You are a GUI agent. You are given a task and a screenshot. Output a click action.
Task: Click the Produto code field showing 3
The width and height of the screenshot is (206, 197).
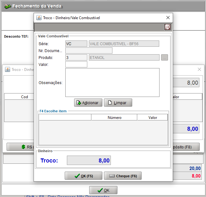click(76, 57)
